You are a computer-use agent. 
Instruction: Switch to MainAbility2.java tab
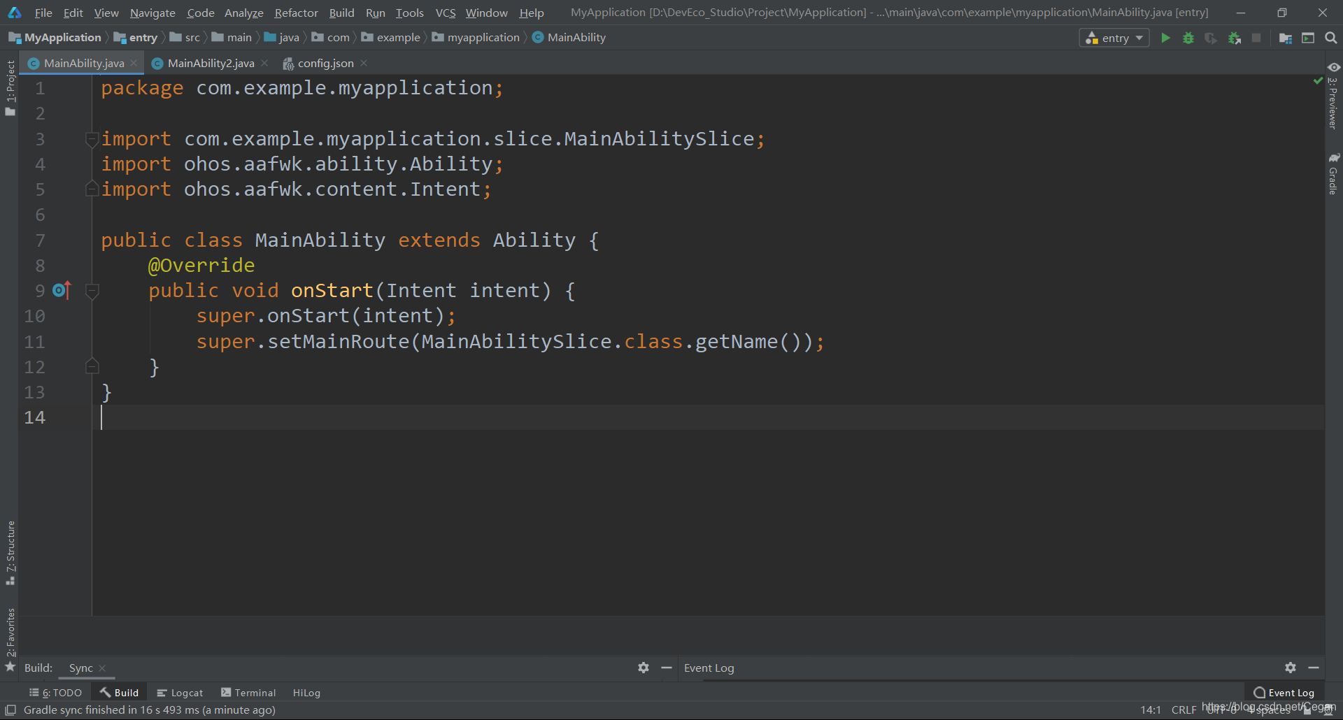[x=211, y=64]
